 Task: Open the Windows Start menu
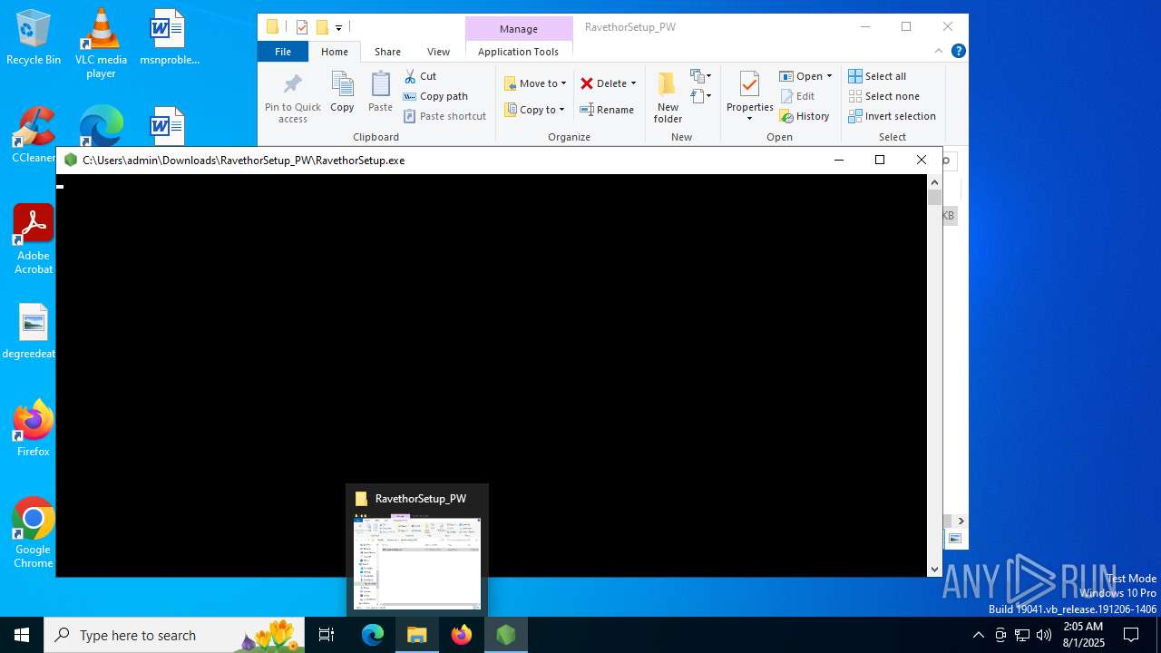point(22,635)
